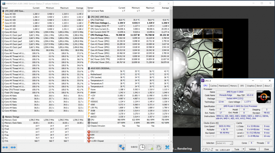Select the Tcas memory timing row
275x153 pixels.
point(43,126)
